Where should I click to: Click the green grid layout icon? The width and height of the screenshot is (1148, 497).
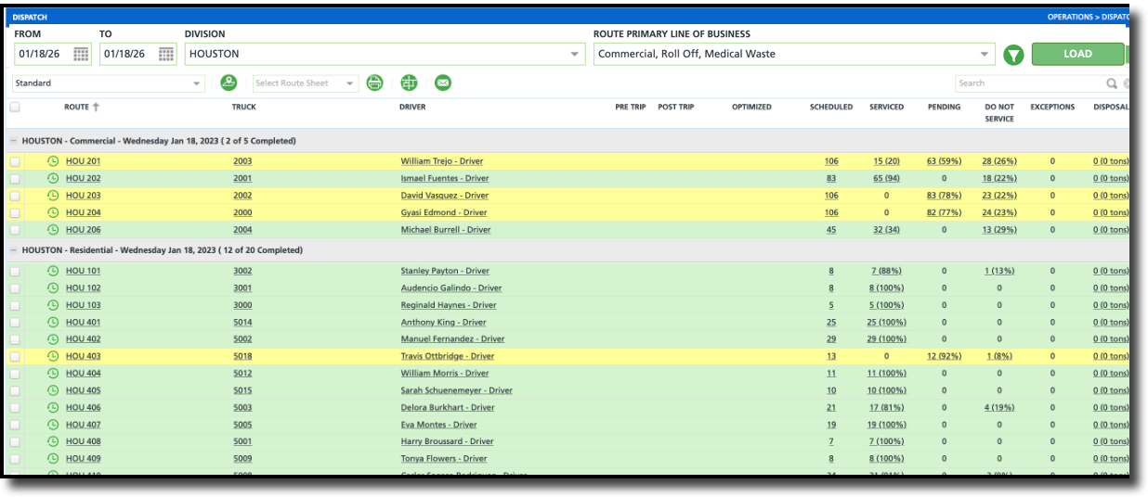[x=409, y=83]
